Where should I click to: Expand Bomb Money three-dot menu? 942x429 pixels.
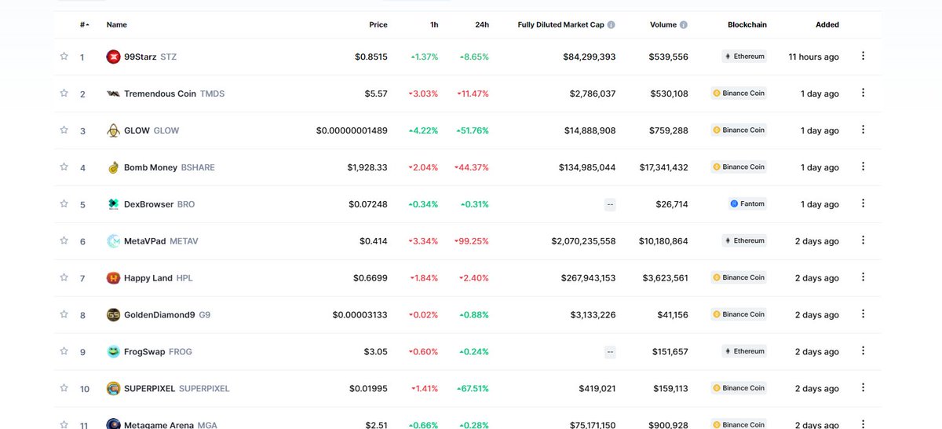tap(863, 167)
